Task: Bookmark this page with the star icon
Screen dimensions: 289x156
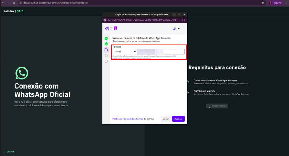Action: (x=263, y=3)
